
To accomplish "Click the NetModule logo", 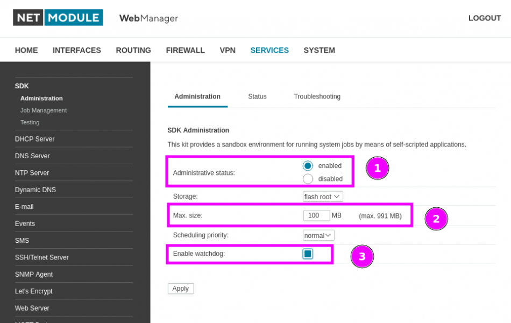I will coord(58,17).
